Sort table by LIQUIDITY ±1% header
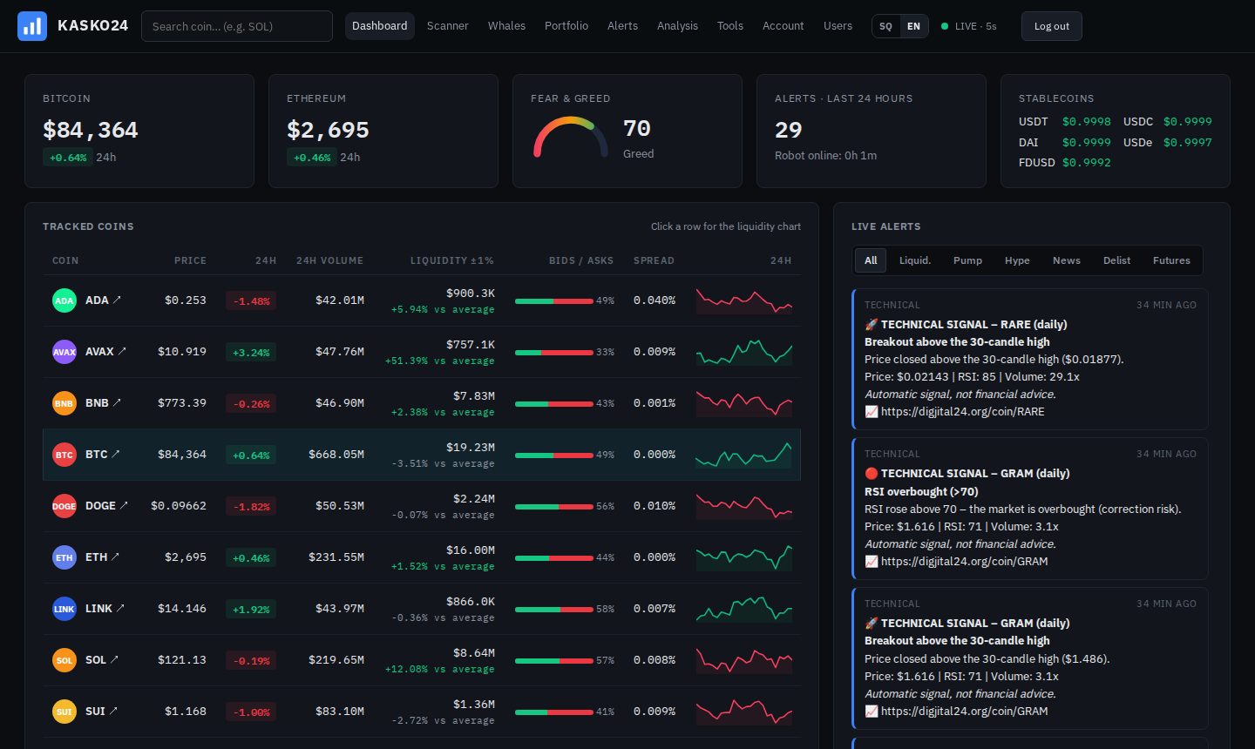This screenshot has width=1255, height=749. tap(452, 260)
